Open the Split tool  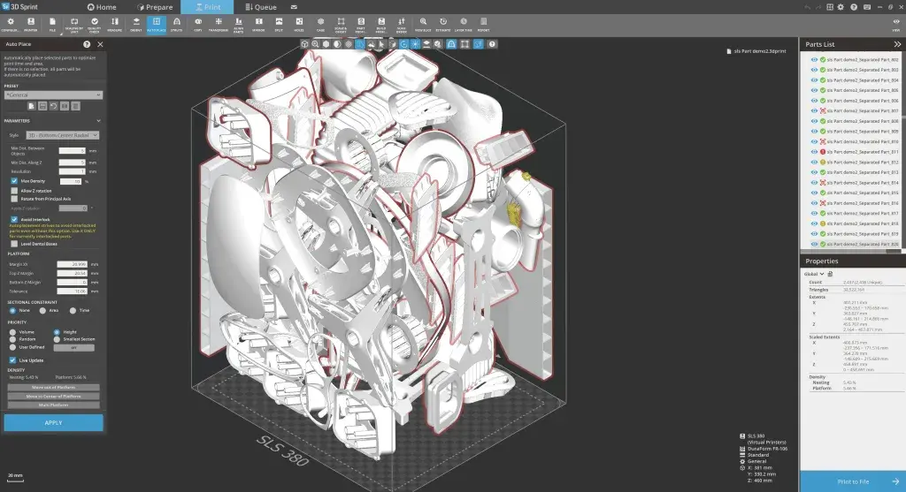(279, 24)
